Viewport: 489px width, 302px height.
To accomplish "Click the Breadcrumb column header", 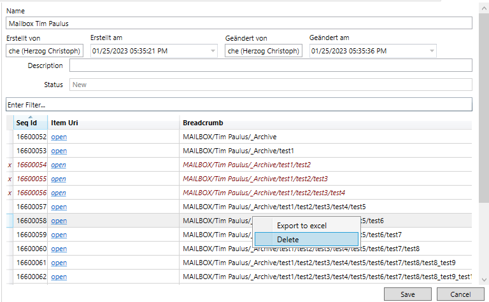I will (x=325, y=123).
